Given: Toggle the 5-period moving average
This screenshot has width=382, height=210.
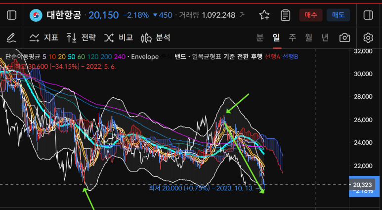Looking at the screenshot, I should [x=44, y=57].
